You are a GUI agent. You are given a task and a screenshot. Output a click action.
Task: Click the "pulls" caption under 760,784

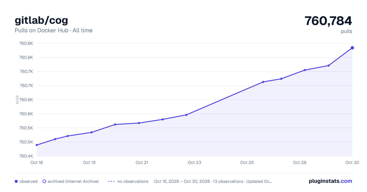click(347, 31)
